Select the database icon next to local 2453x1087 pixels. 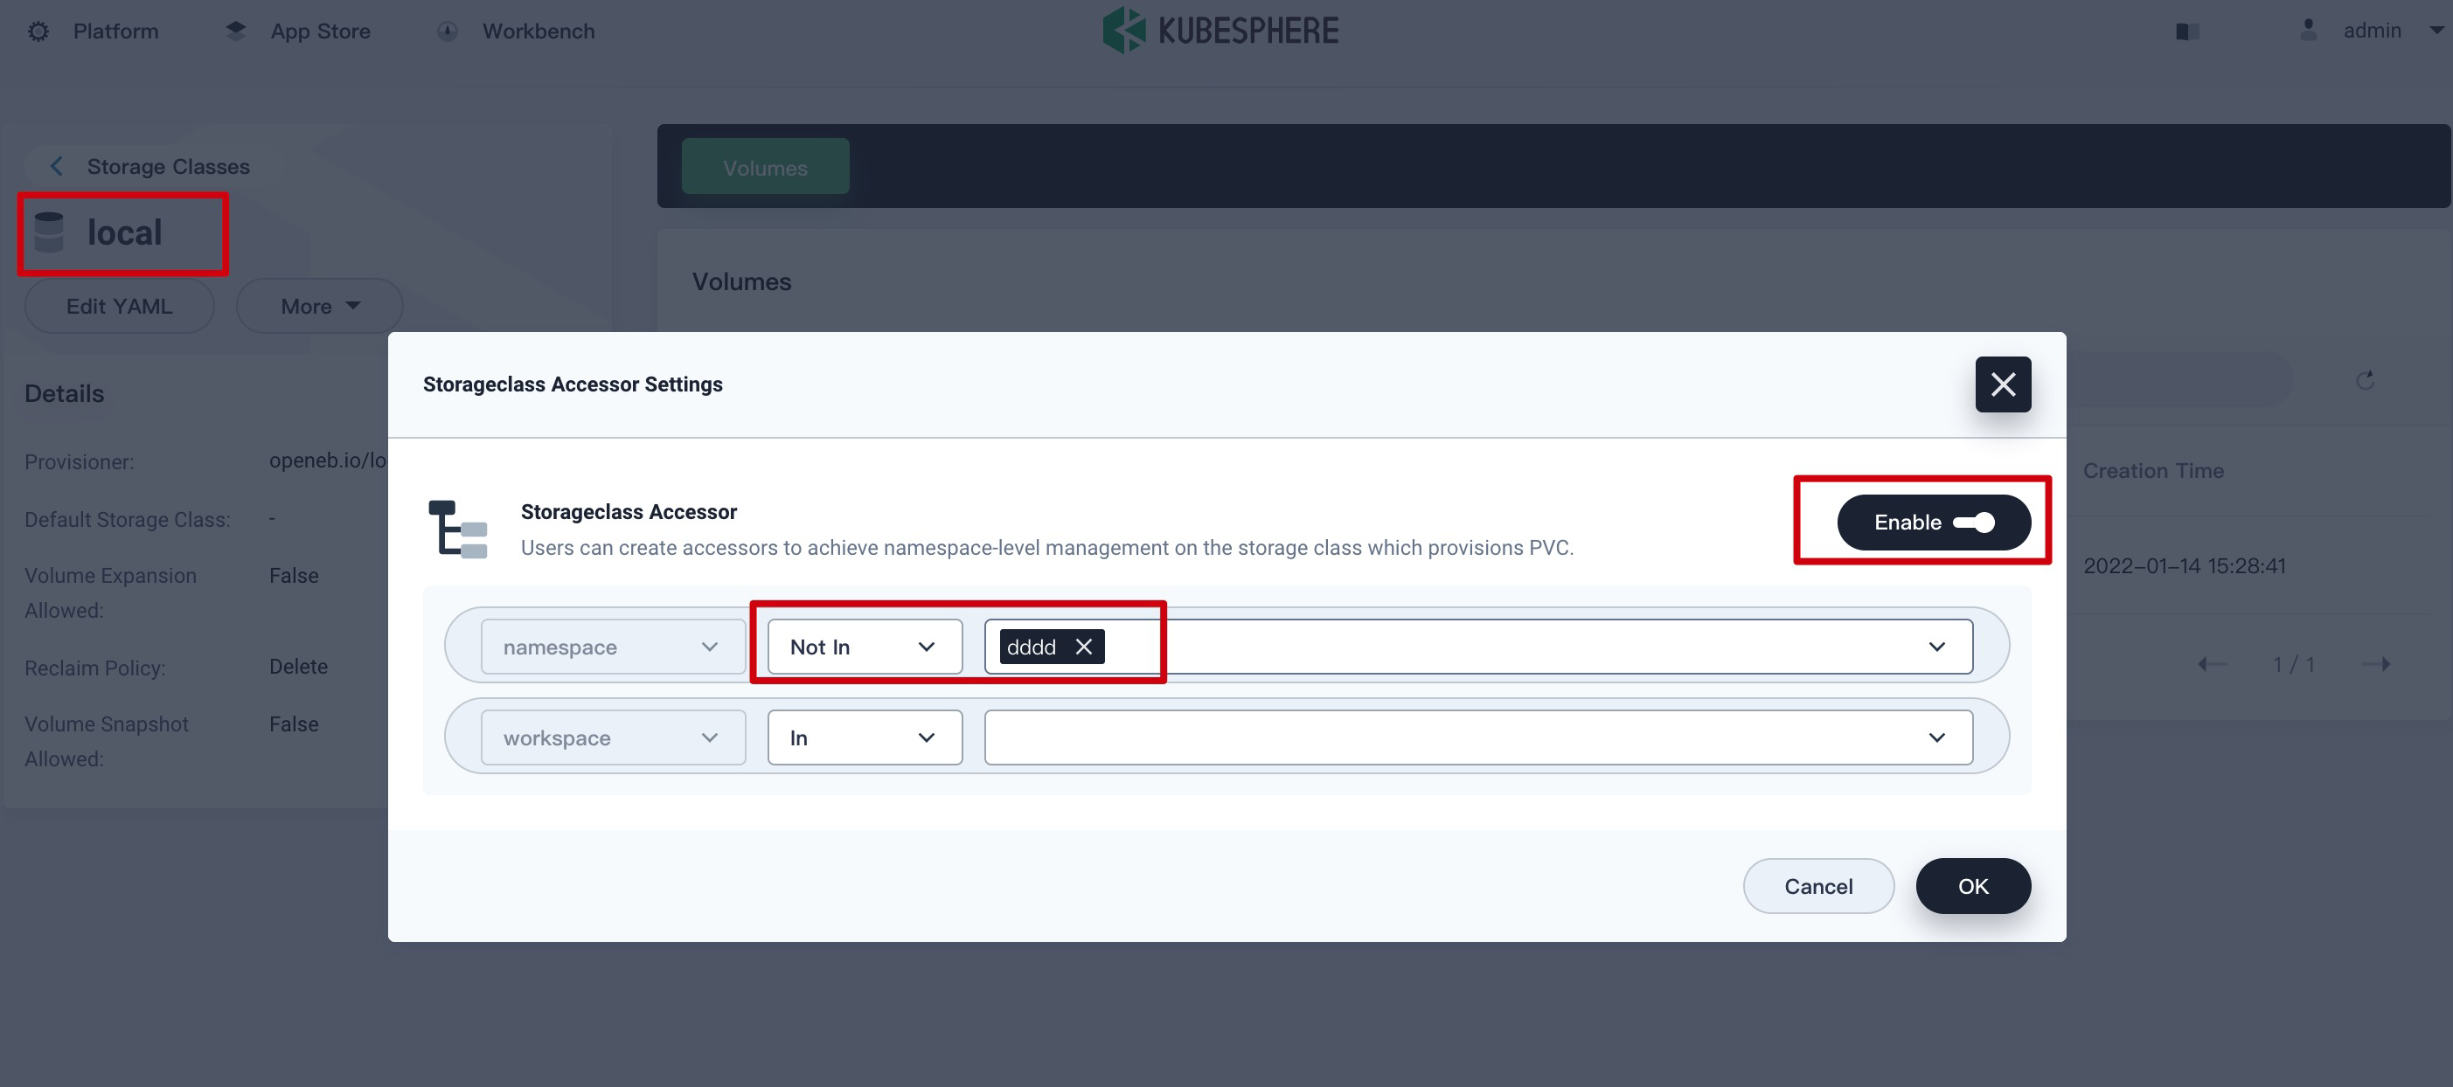point(47,232)
